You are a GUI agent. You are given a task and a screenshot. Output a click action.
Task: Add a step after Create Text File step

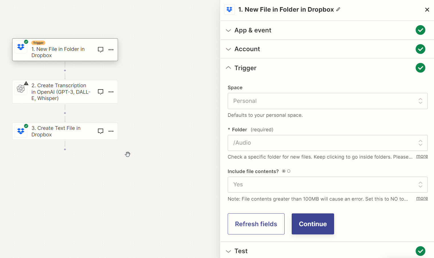[65, 149]
